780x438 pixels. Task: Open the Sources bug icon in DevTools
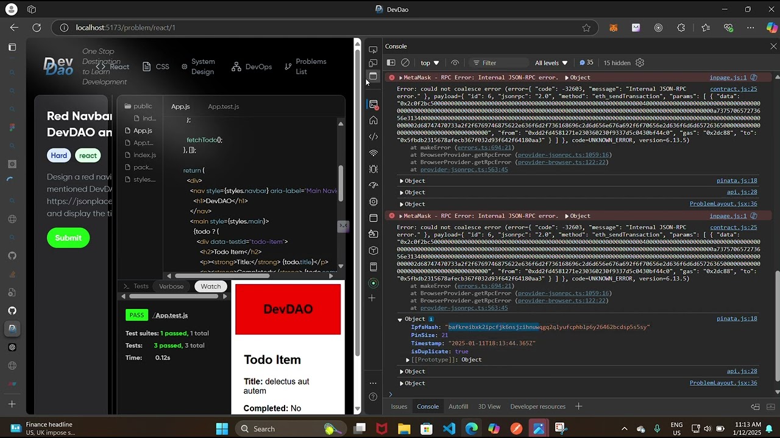coord(374,169)
